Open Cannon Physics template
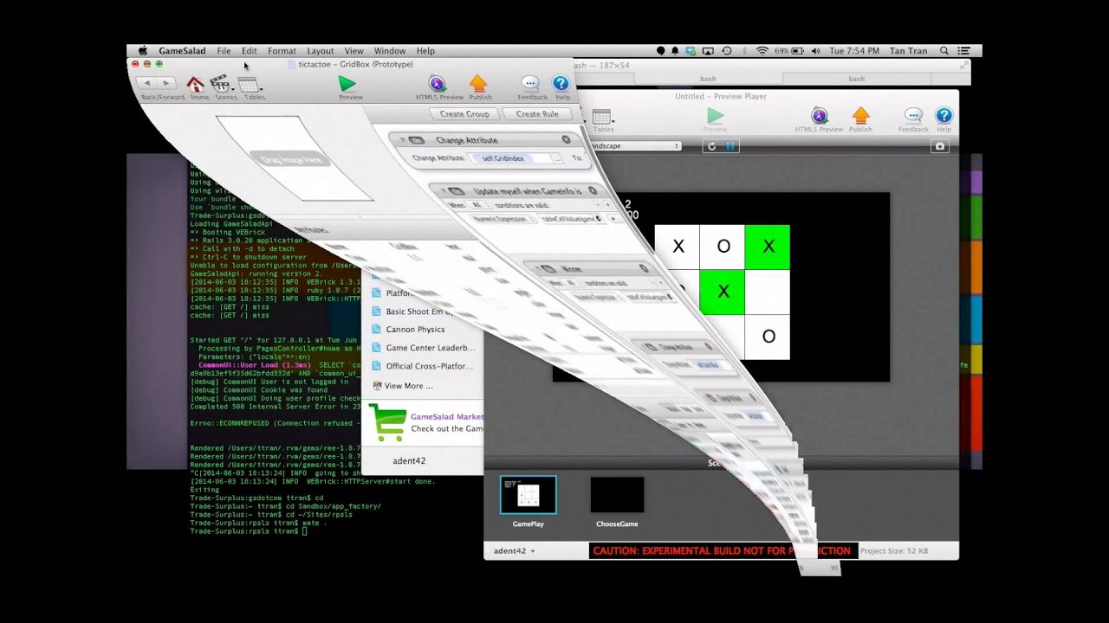1109x623 pixels. (415, 329)
